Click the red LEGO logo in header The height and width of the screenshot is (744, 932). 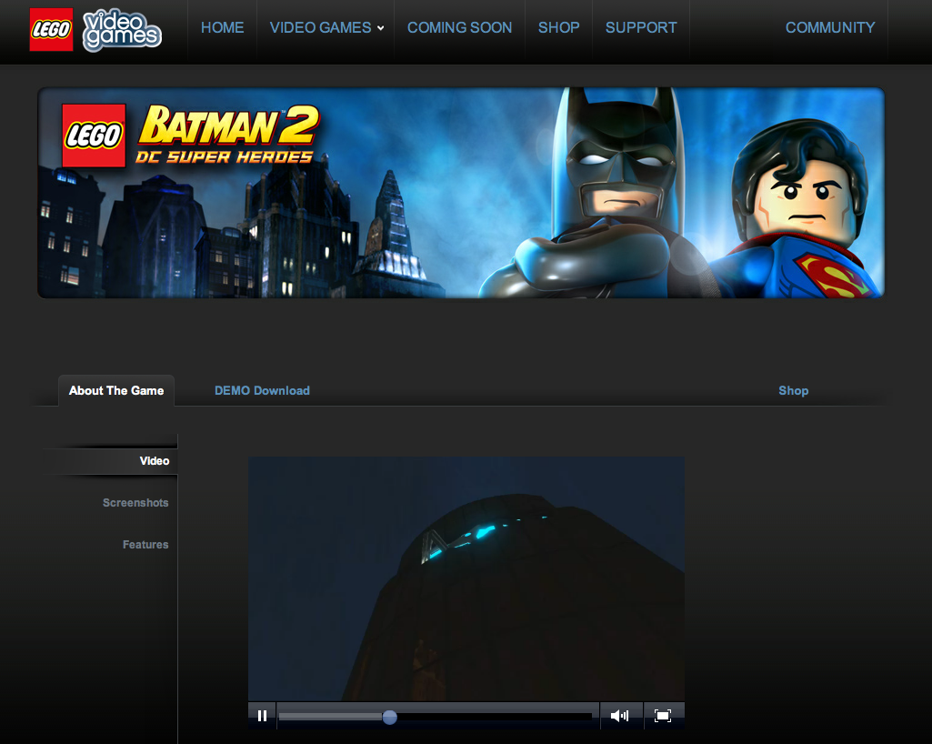[51, 29]
